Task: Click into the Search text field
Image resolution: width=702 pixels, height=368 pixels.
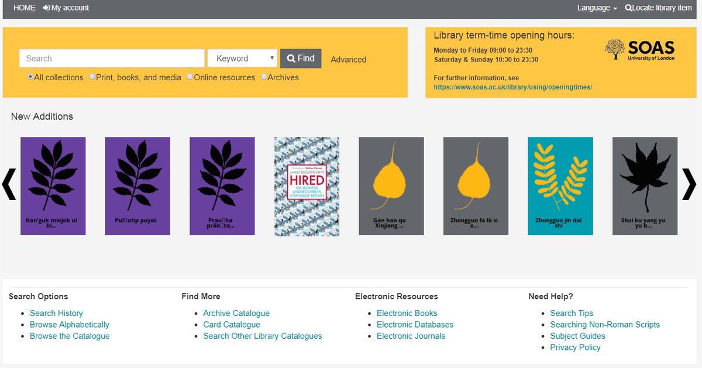Action: click(112, 59)
